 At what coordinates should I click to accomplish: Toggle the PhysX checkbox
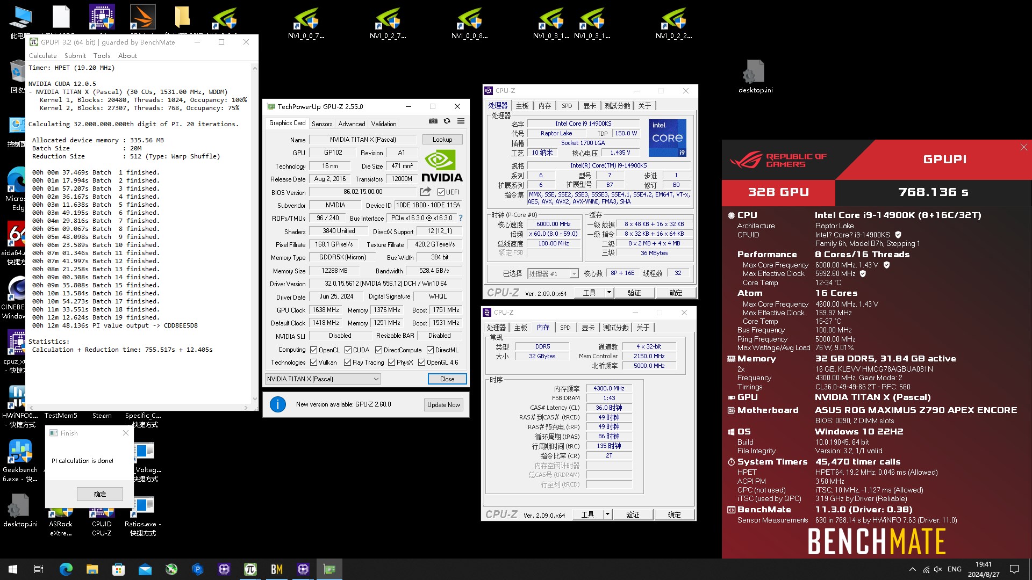391,363
